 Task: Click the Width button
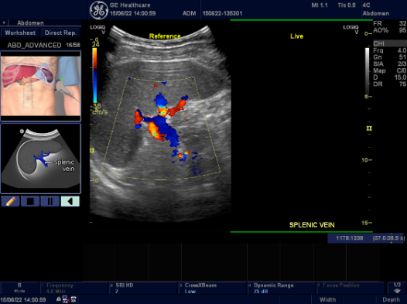pos(327,299)
